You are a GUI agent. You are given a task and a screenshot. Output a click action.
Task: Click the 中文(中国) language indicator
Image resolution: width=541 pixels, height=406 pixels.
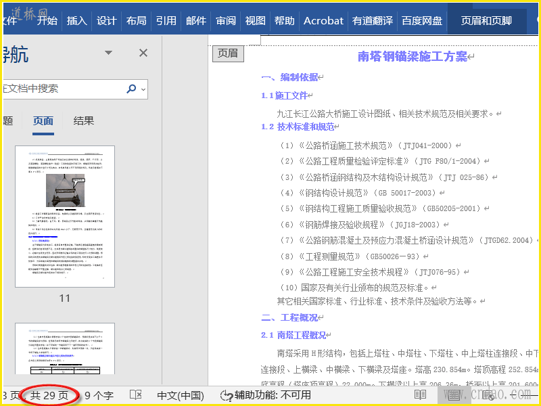[x=181, y=395]
